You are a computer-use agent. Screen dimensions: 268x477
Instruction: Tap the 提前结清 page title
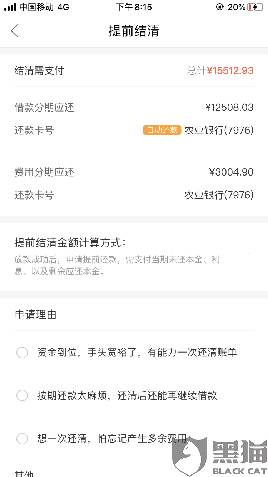[x=134, y=31]
